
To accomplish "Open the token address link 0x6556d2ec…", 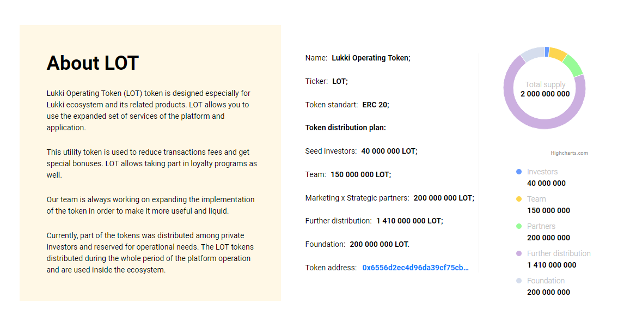I will point(415,268).
